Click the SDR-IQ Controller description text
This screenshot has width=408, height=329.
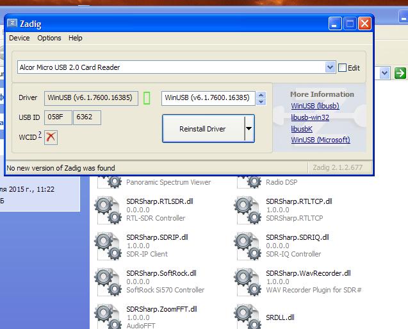coord(293,254)
